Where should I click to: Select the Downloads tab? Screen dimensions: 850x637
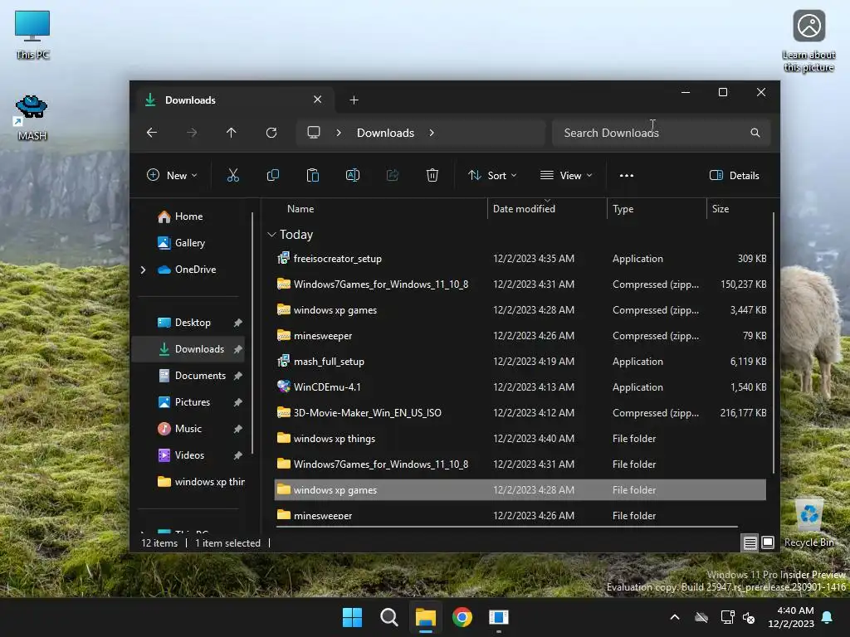(232, 100)
